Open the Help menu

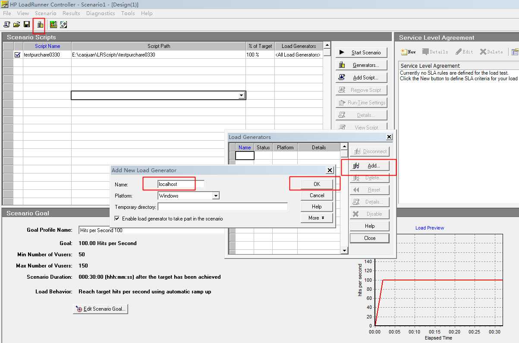click(147, 13)
